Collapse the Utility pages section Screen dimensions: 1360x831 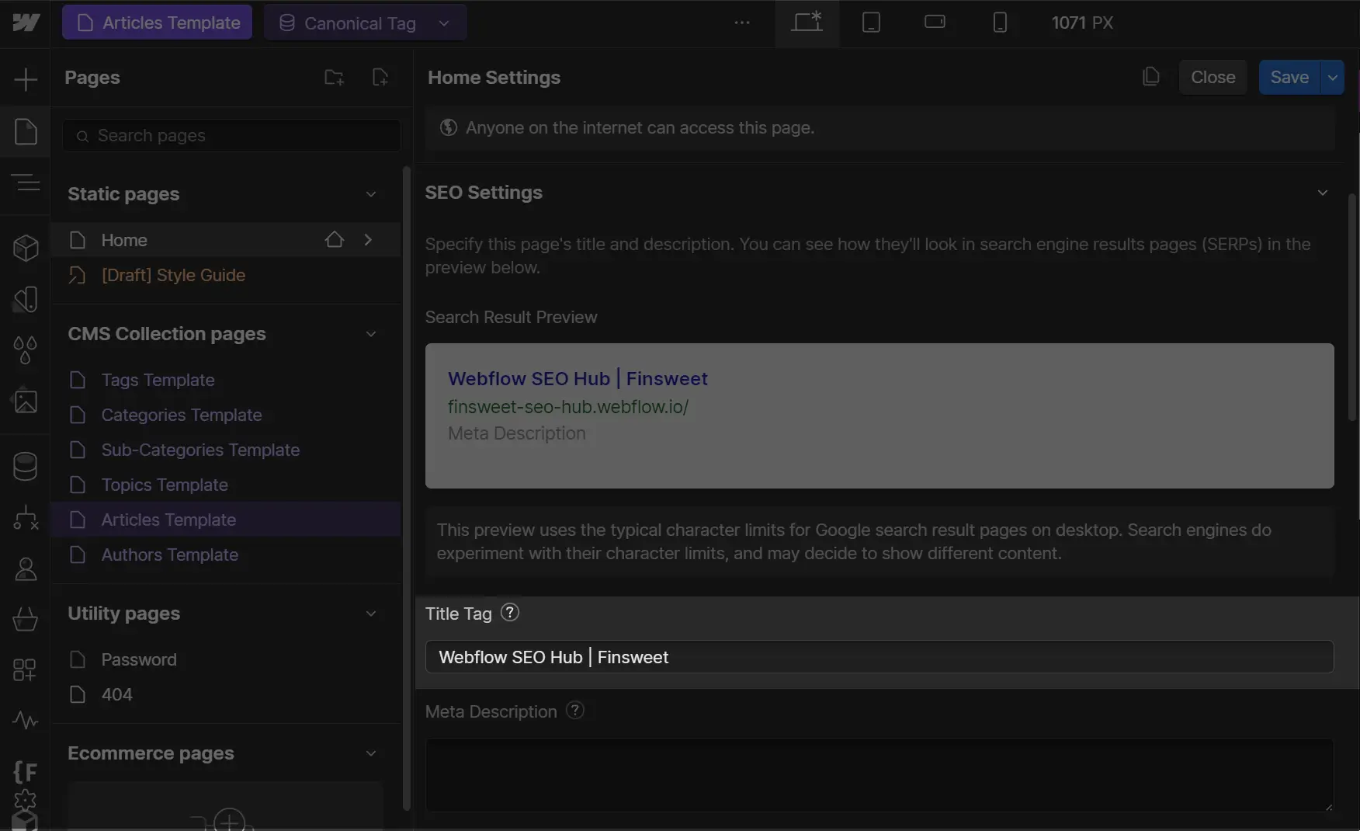pos(371,614)
